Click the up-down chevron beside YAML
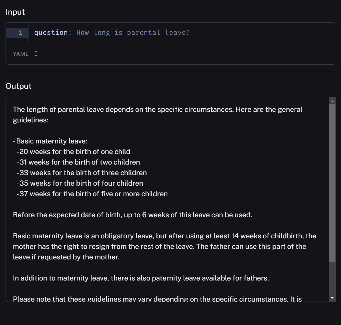 (x=36, y=54)
